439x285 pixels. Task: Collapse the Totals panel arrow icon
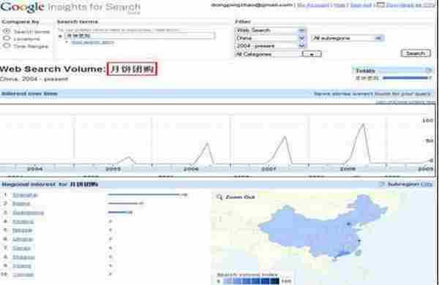coord(429,70)
